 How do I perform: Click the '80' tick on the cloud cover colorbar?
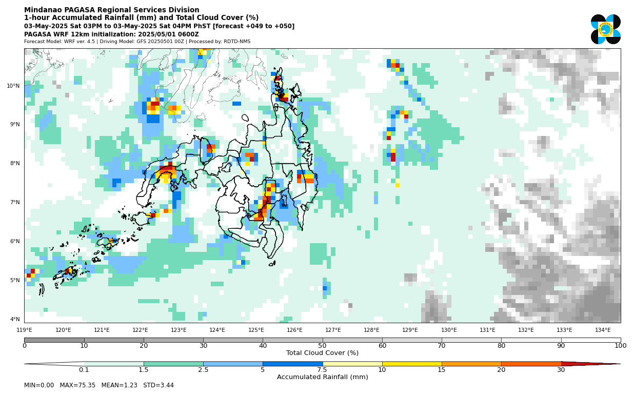(x=501, y=346)
